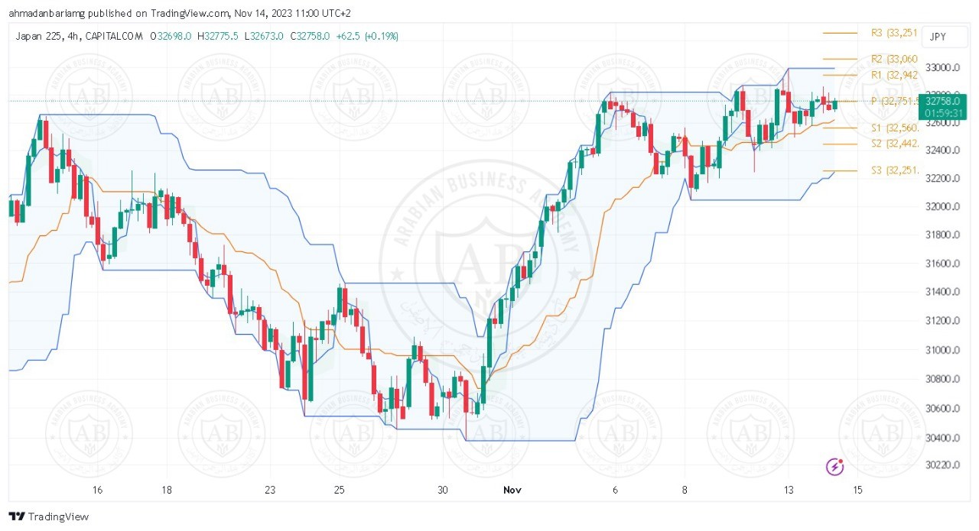Screen dimensions: 979x531
Task: Click the +62.5 (+0.19%) change value
Action: 366,36
